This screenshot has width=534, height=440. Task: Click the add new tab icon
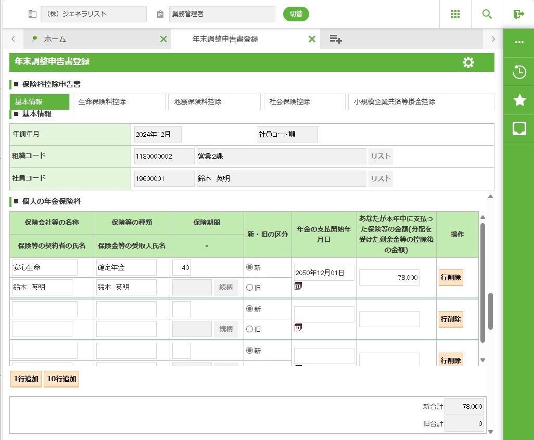[x=336, y=39]
